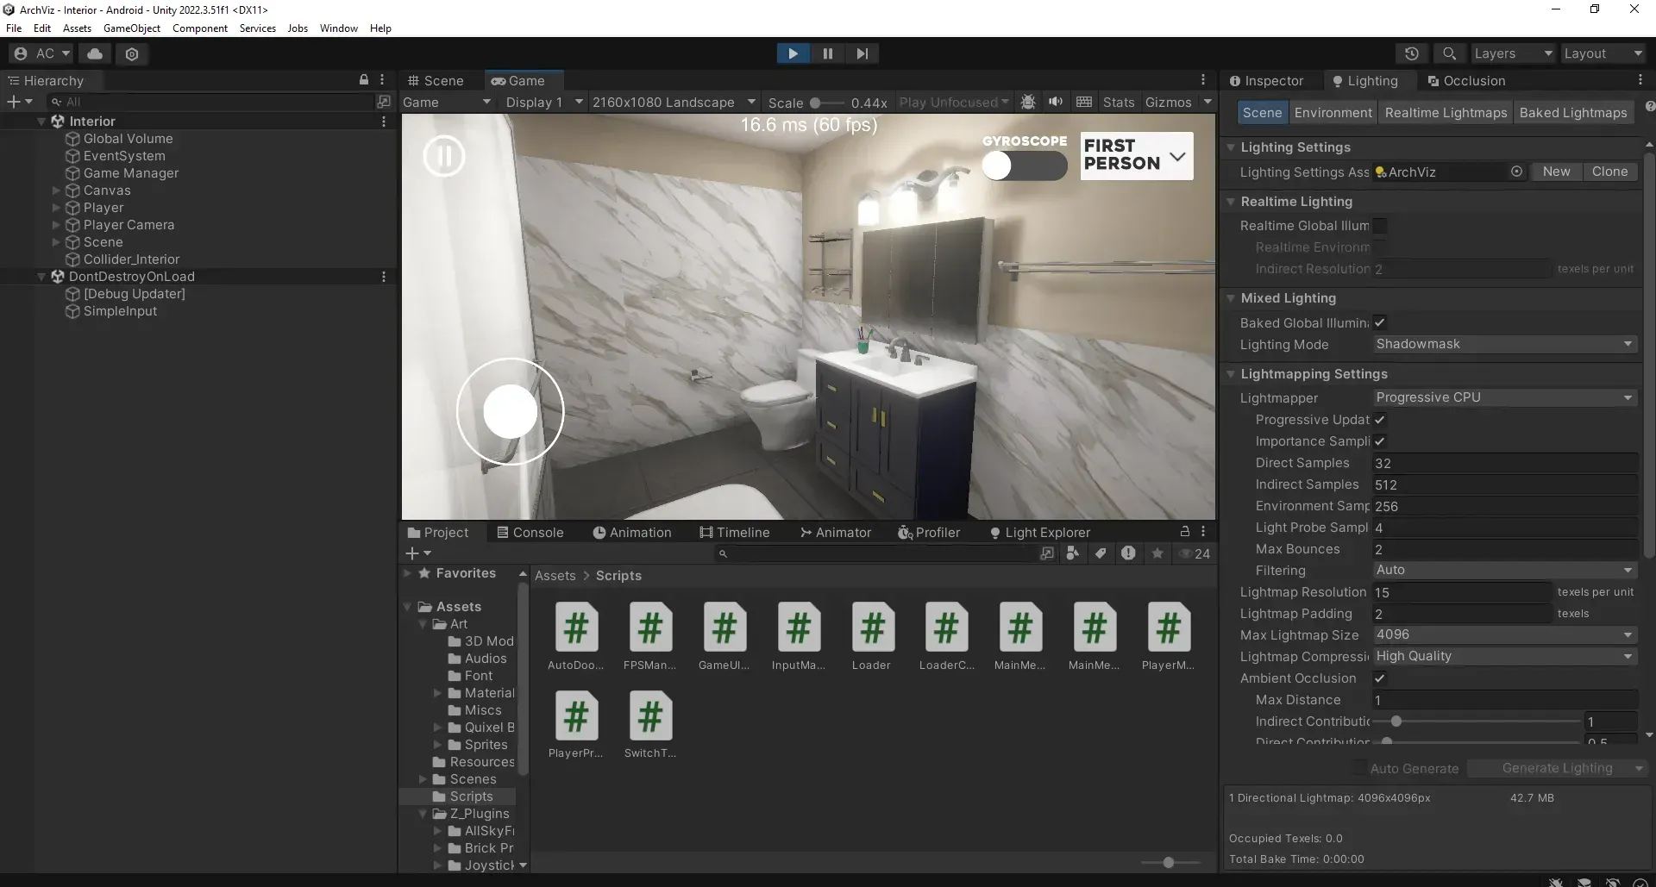Open the Lightmapper Progressive CPU dropdown
Screen dimensions: 1656x887
1505,397
